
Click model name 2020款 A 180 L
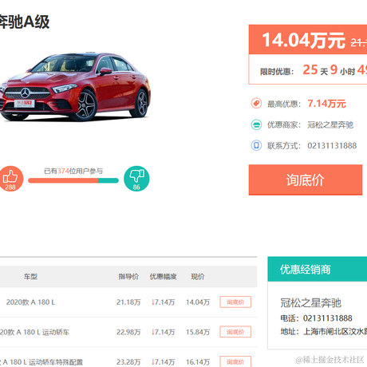30,302
